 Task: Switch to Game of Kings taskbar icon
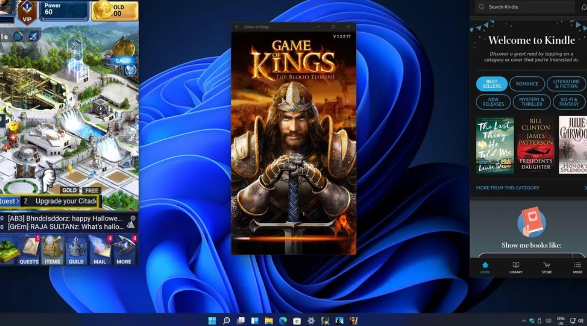coord(353,321)
